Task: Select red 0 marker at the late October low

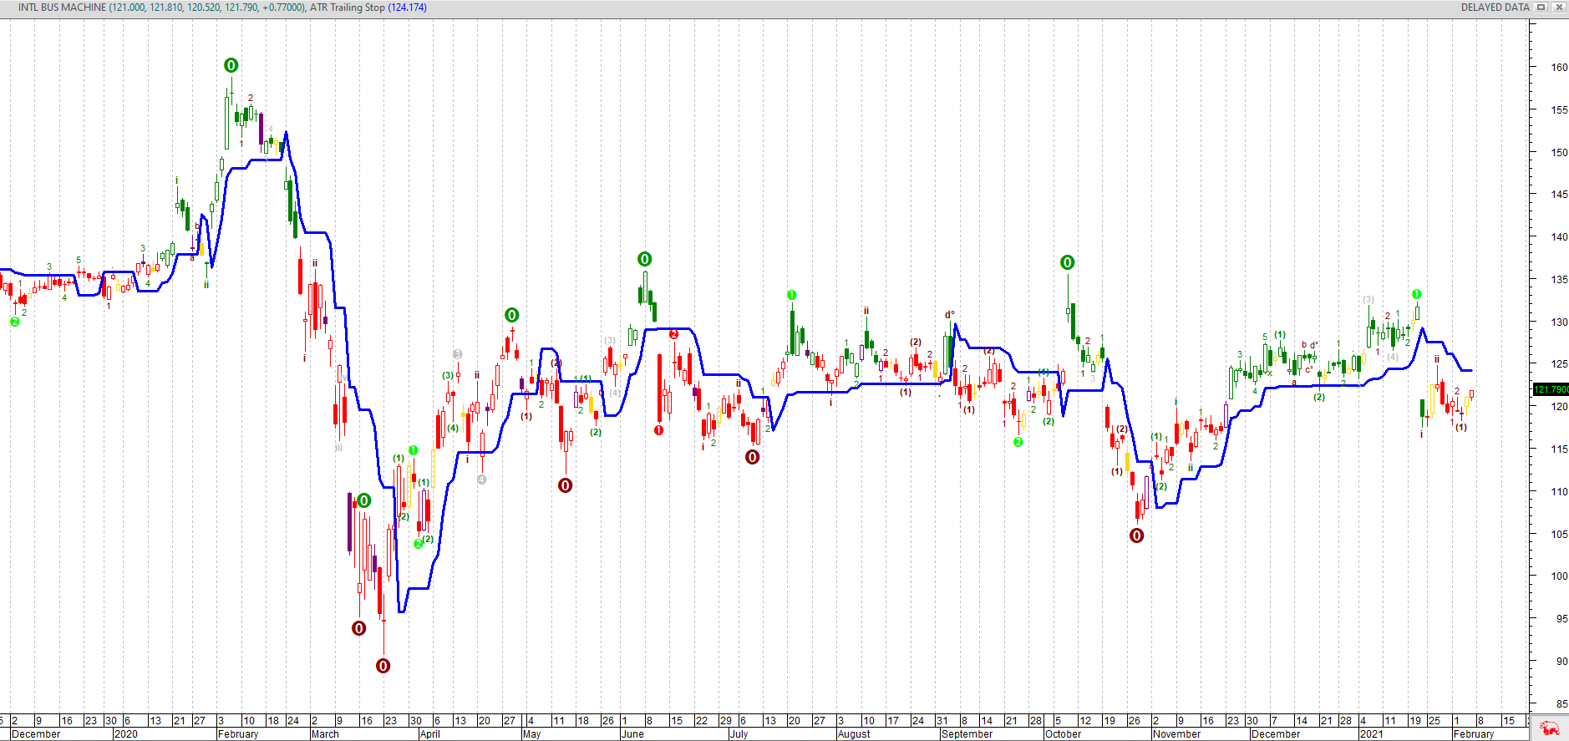Action: (1136, 535)
